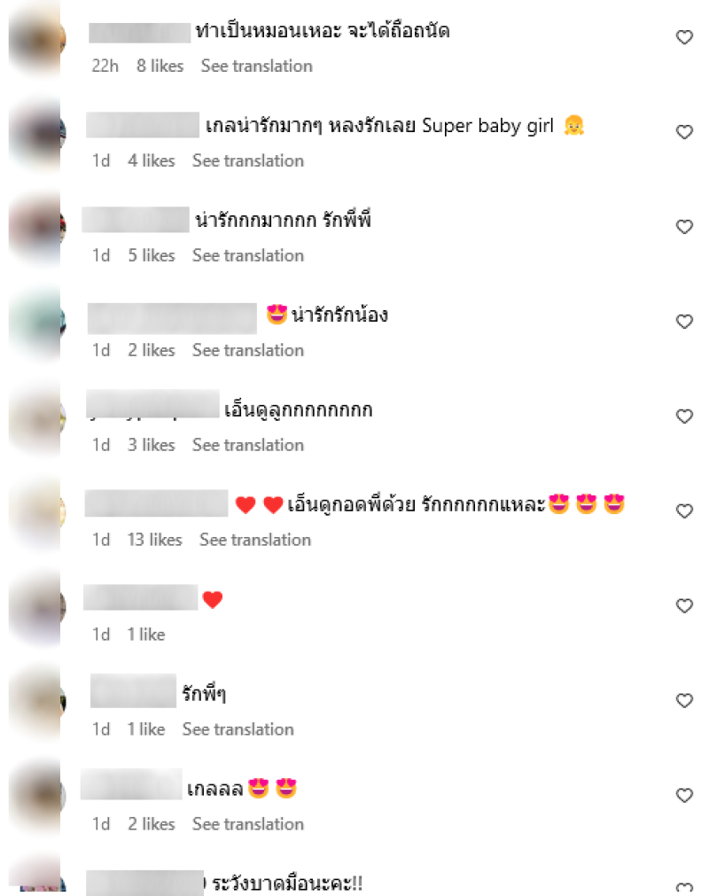
Task: Open the 4 likes count
Action: click(152, 161)
